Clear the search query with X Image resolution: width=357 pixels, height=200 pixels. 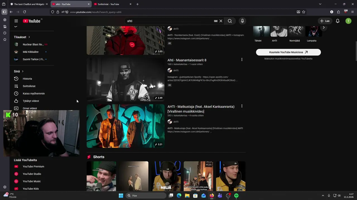(221, 21)
